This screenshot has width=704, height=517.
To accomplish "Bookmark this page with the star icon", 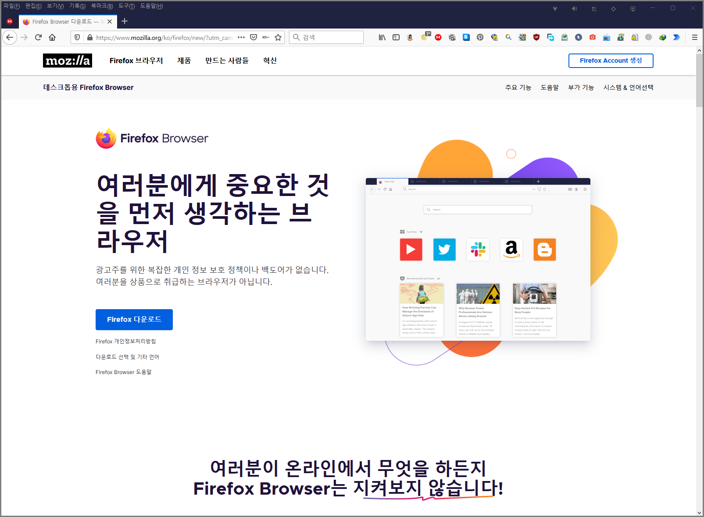I will (x=278, y=37).
